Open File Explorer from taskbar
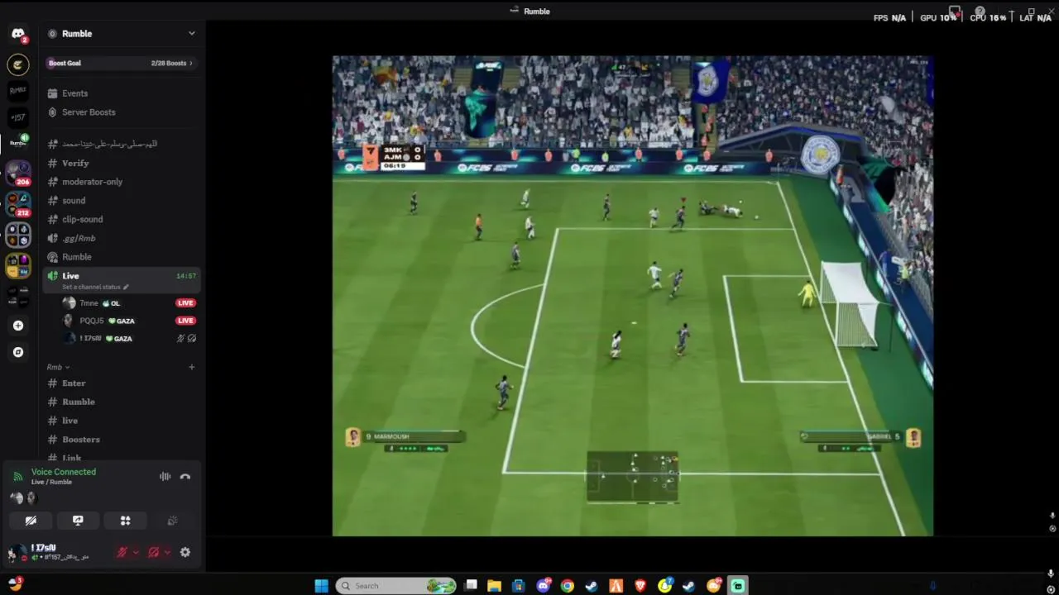This screenshot has height=595, width=1059. tap(494, 586)
